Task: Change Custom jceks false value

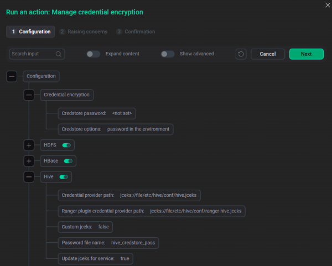Action: coord(85,227)
